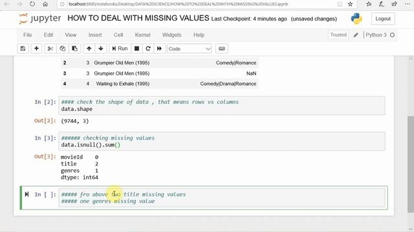Run the selected cell

click(120, 49)
